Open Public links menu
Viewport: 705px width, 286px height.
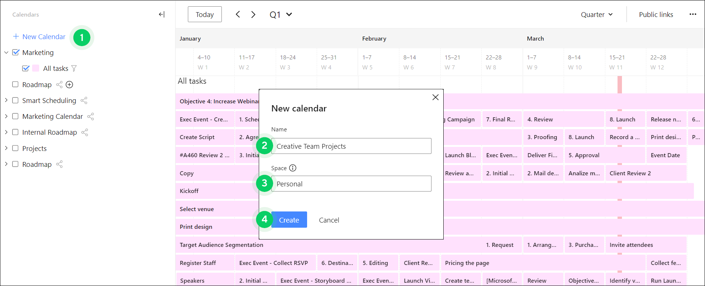656,14
